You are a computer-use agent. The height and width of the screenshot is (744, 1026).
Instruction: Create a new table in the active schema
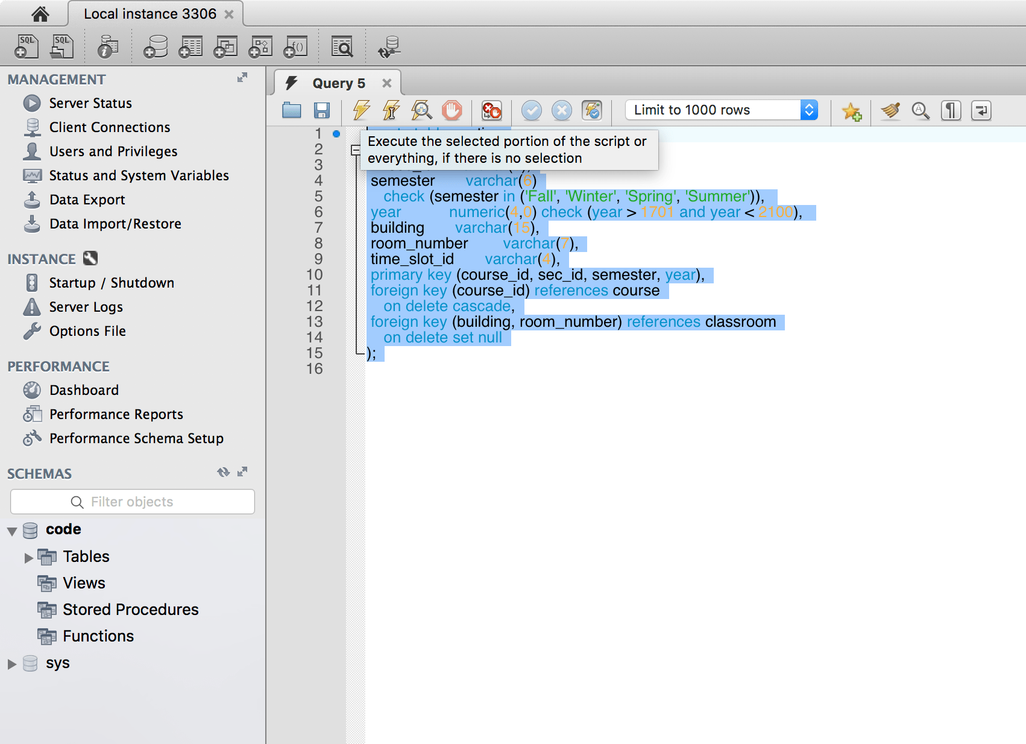(x=190, y=46)
